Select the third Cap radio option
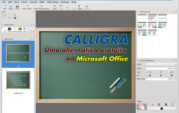The width and height of the screenshot is (179, 113). 168,72
